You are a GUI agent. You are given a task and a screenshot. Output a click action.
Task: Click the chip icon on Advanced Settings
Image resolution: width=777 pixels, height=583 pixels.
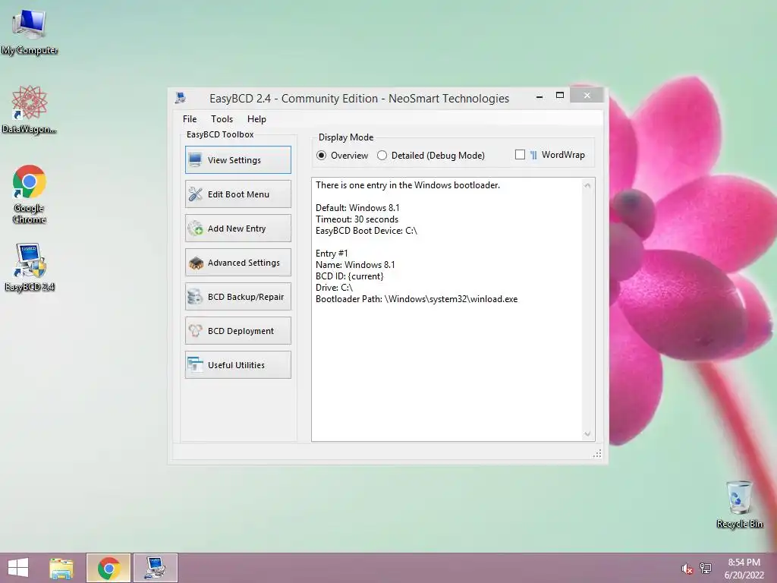pyautogui.click(x=196, y=263)
